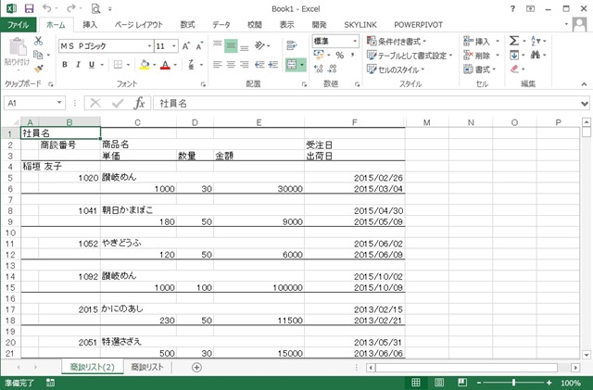Expand the formula bar
The image size is (593, 390).
click(x=585, y=103)
